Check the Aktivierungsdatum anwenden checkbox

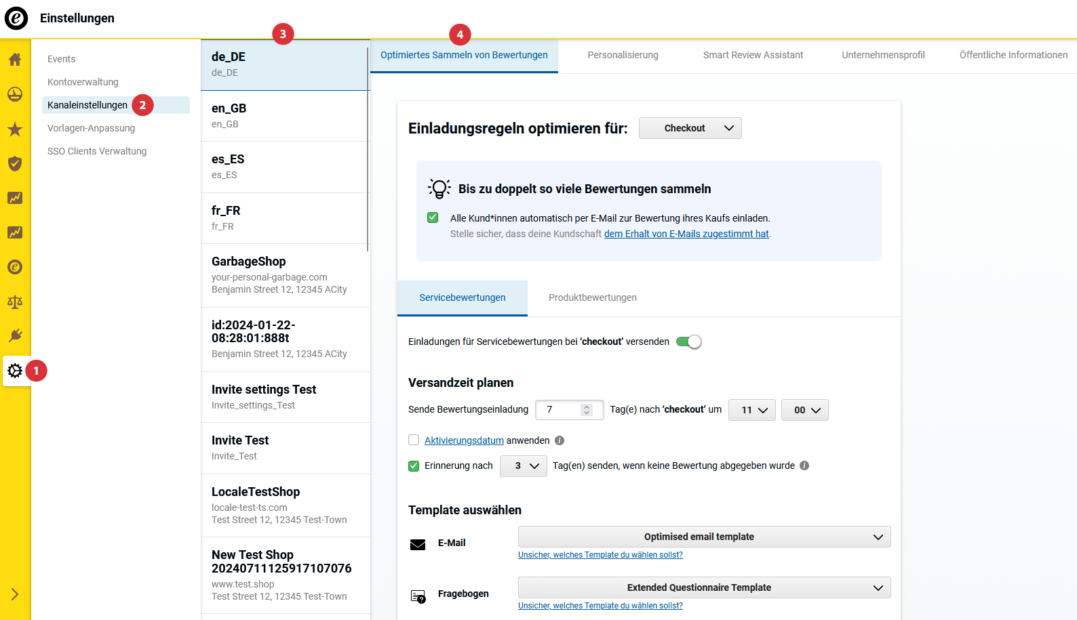point(414,440)
